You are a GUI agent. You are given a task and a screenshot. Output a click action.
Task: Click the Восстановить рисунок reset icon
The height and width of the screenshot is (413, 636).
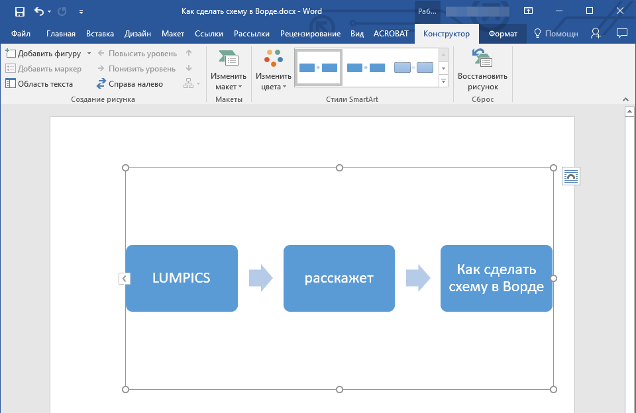(x=482, y=59)
